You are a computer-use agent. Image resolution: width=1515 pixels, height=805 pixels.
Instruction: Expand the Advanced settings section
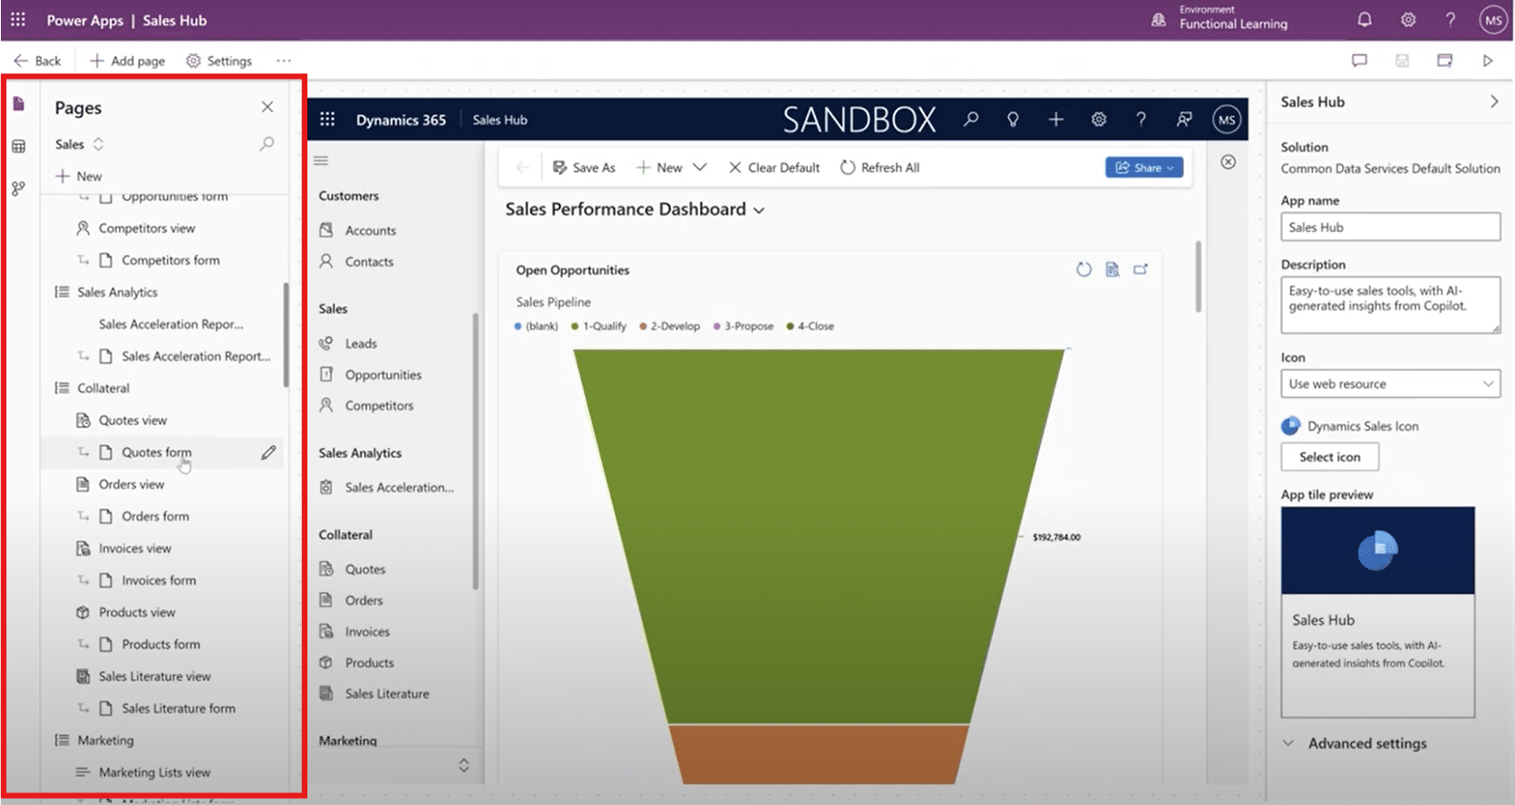tap(1367, 743)
